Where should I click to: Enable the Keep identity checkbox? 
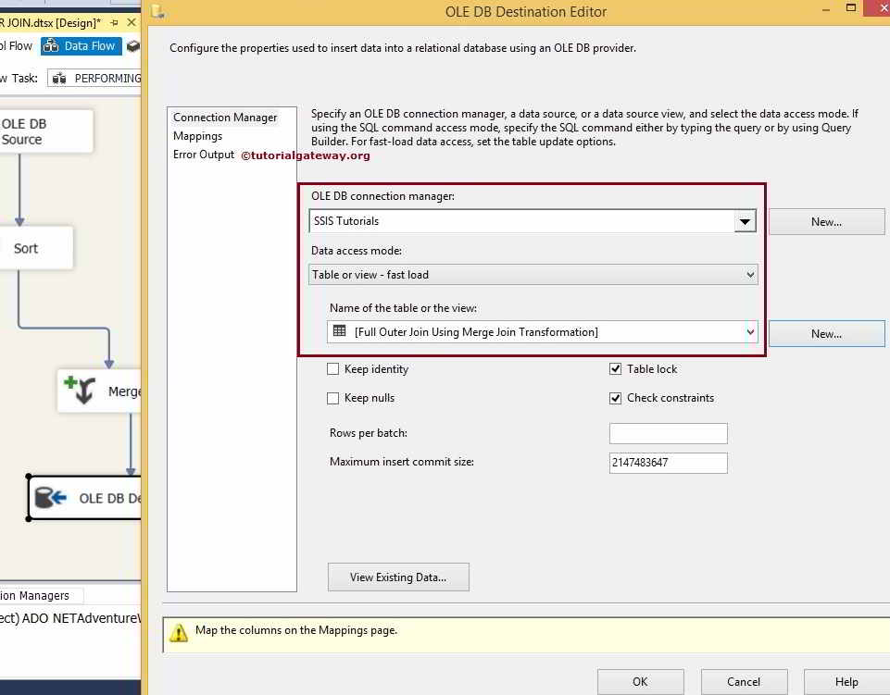point(332,368)
